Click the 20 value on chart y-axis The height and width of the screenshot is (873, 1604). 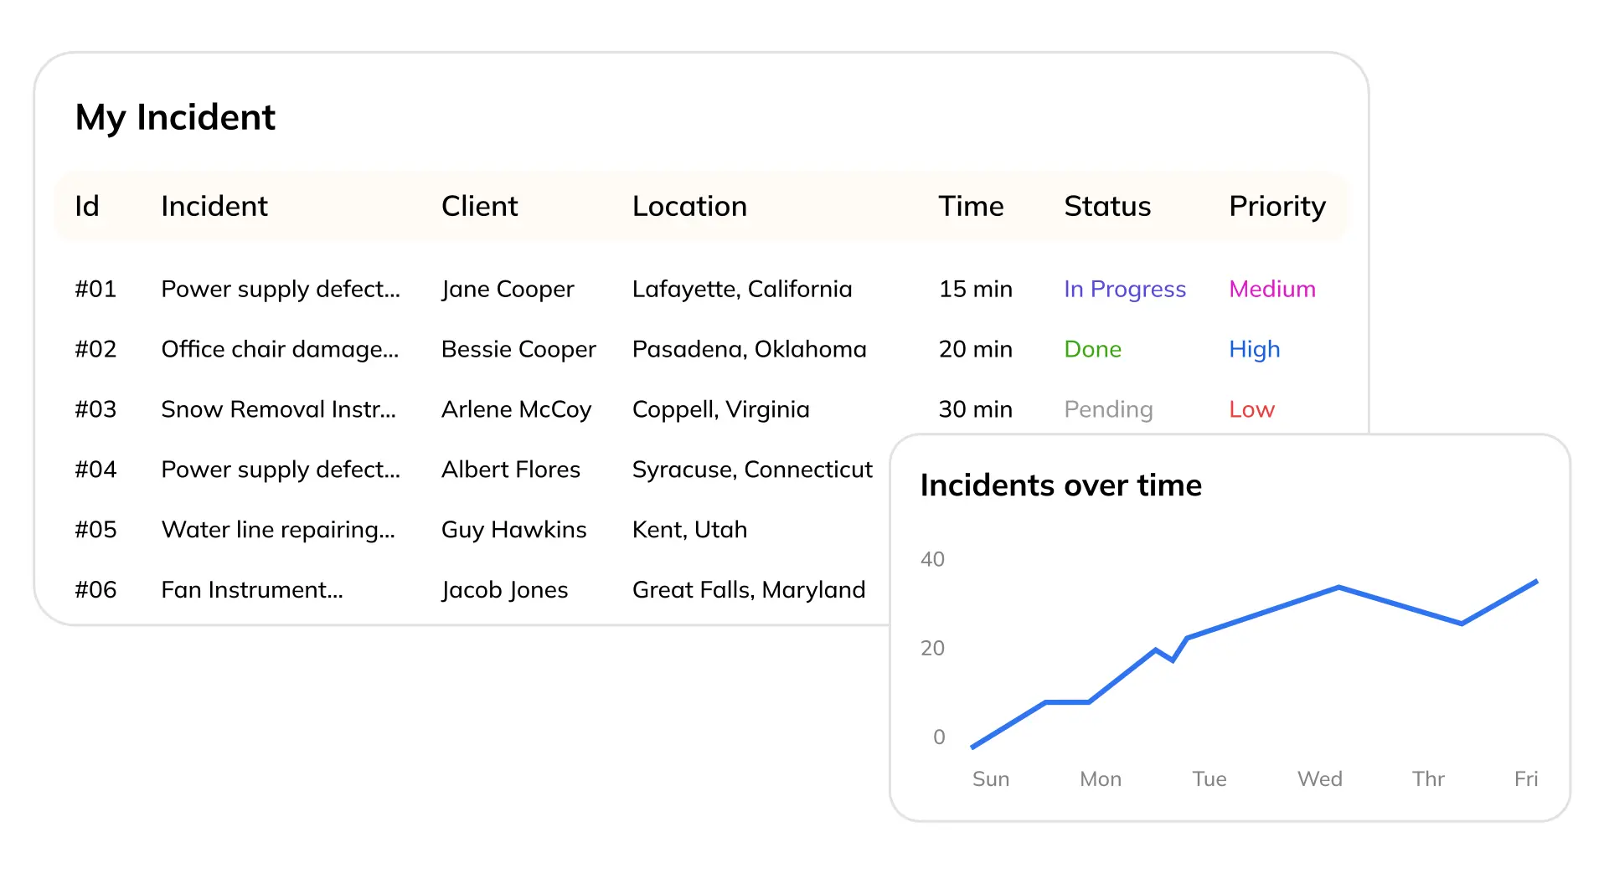(932, 648)
